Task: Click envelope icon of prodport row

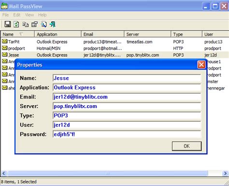Action: [5, 48]
